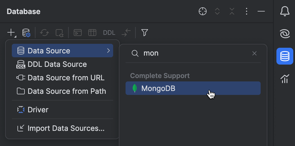The width and height of the screenshot is (295, 146).
Task: Toggle the Database tool window button
Action: click(285, 56)
